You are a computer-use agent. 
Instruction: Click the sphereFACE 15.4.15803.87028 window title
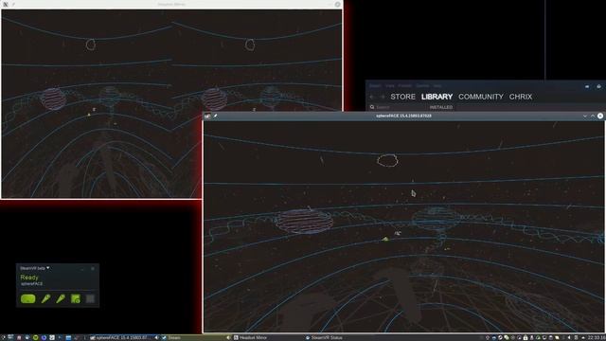(x=403, y=116)
